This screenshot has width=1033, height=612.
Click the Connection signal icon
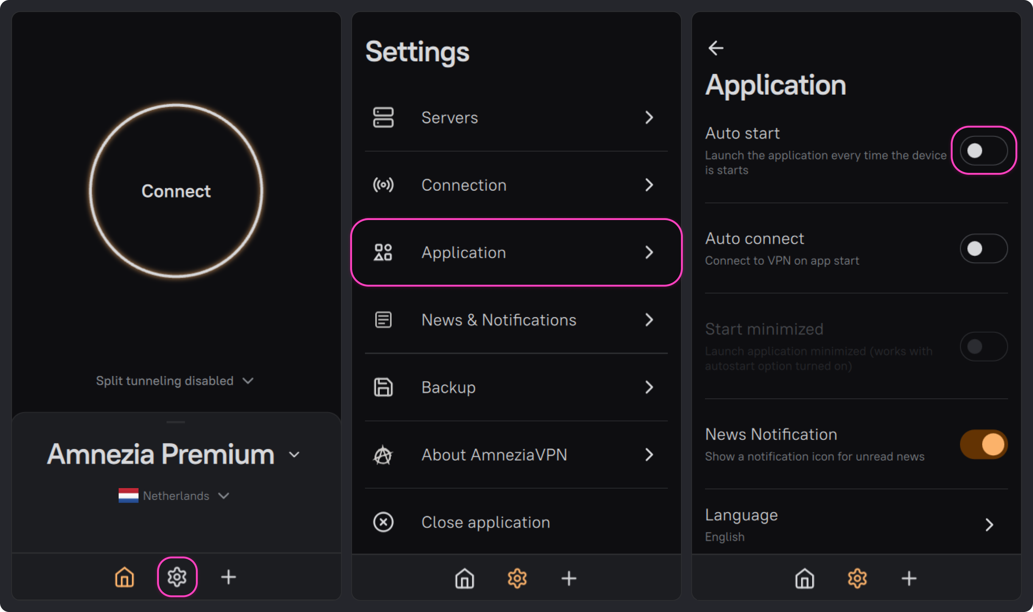coord(383,185)
